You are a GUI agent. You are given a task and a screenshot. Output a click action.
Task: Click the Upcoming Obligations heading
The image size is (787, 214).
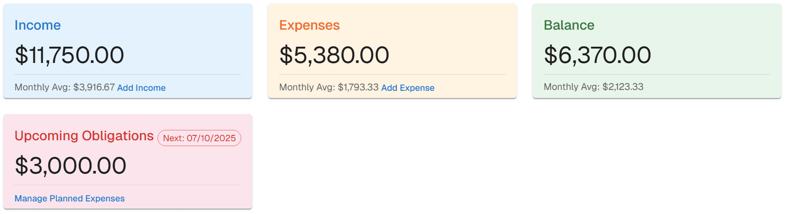click(x=84, y=136)
